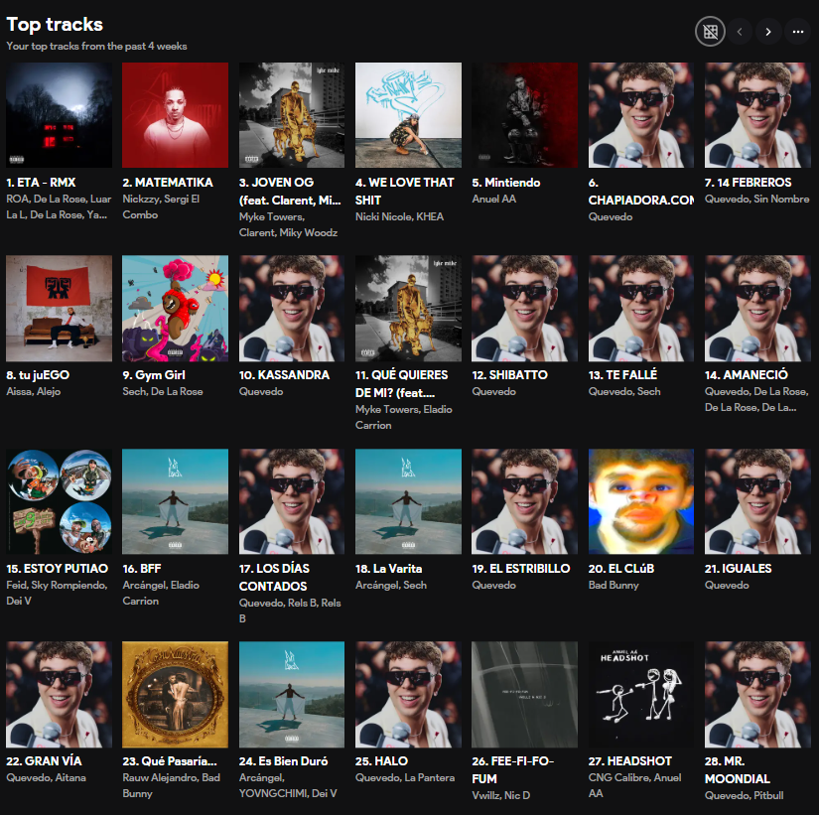Open Mintiendo album cover
The width and height of the screenshot is (819, 815).
(x=524, y=115)
